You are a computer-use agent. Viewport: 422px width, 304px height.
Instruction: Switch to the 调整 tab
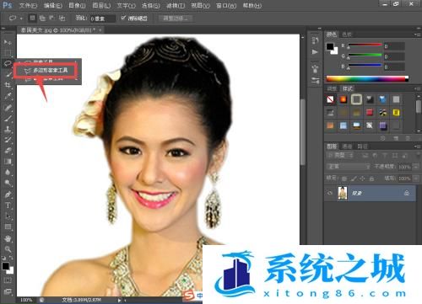pos(332,88)
